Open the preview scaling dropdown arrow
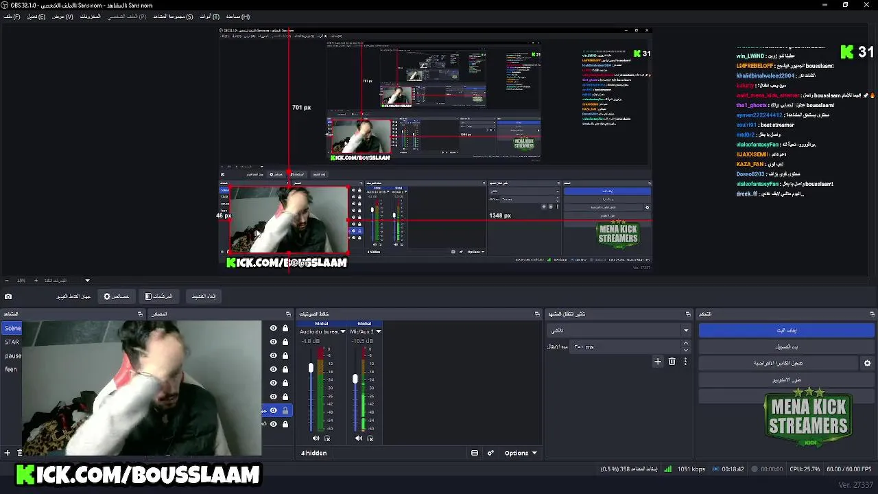 [x=87, y=281]
